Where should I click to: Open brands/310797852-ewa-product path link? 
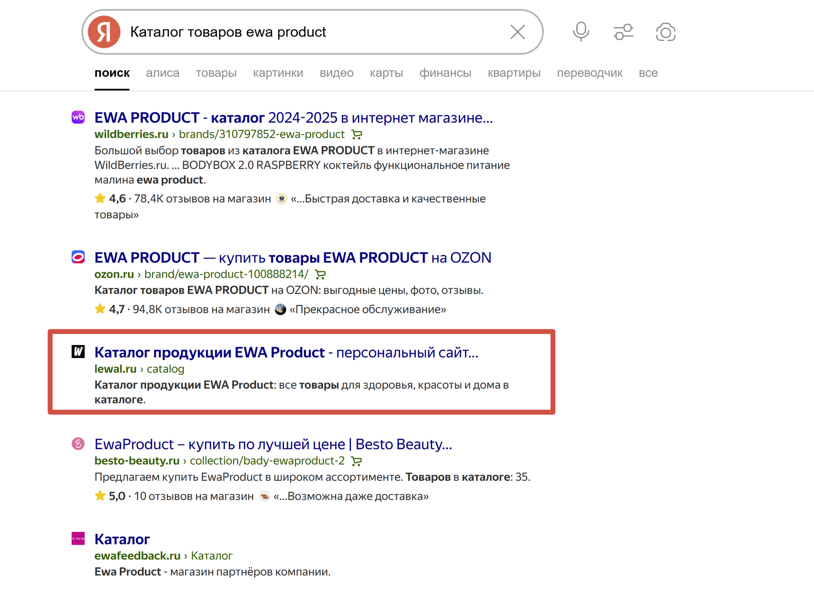tap(262, 134)
